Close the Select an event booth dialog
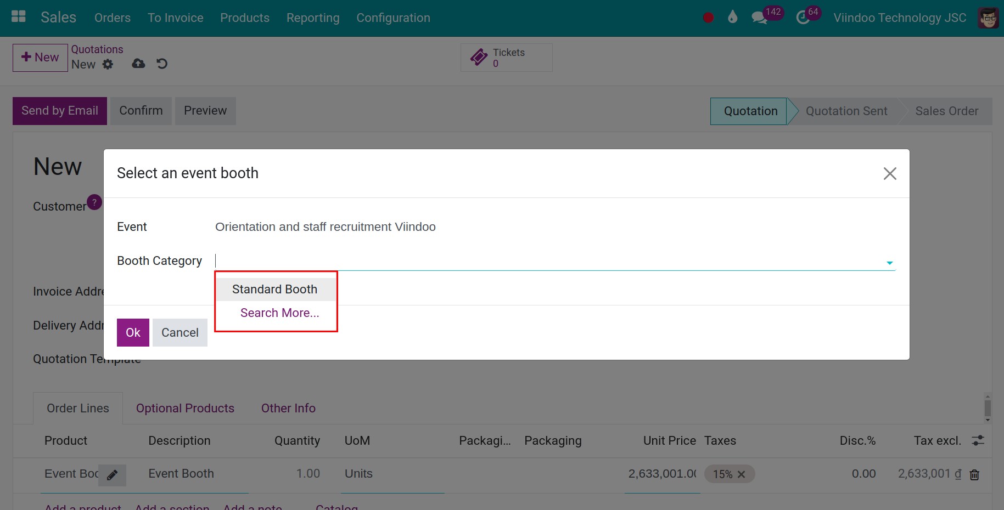 [x=890, y=173]
